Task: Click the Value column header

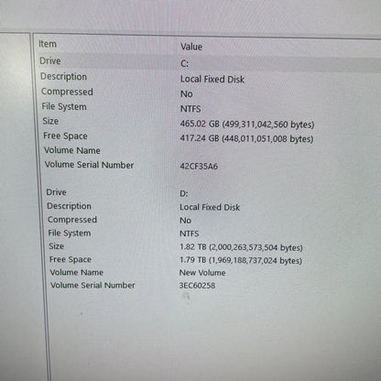Action: pos(191,47)
